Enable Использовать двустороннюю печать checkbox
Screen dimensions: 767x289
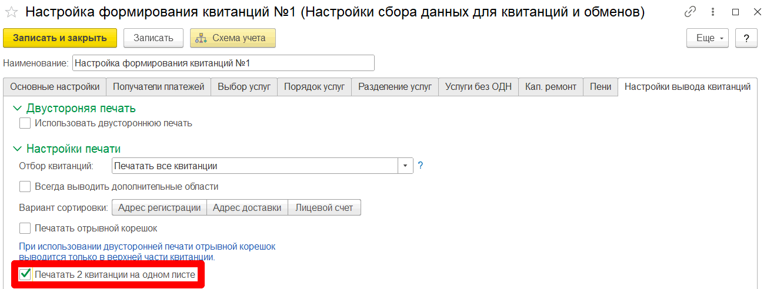click(x=25, y=123)
